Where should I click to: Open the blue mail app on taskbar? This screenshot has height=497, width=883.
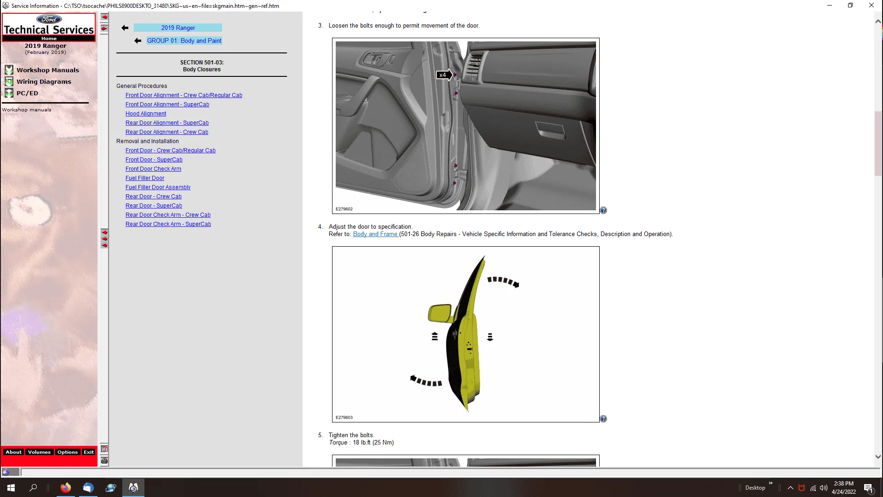point(88,488)
